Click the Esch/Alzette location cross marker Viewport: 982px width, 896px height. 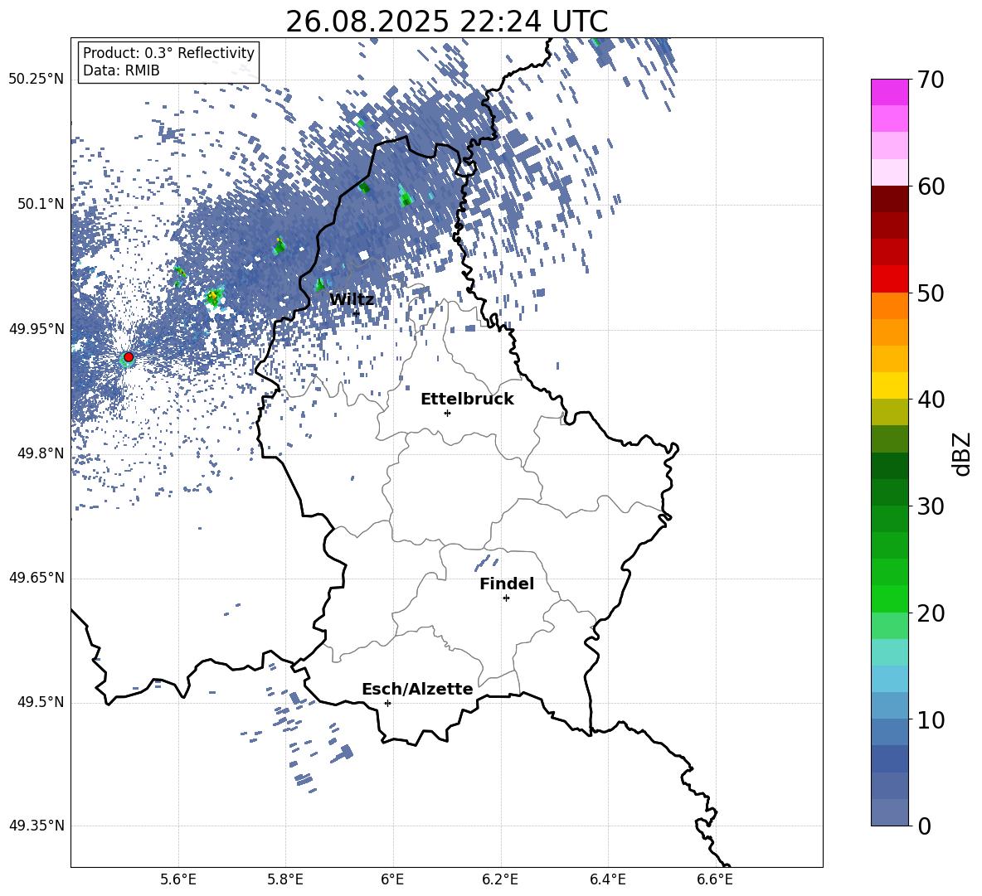point(387,703)
